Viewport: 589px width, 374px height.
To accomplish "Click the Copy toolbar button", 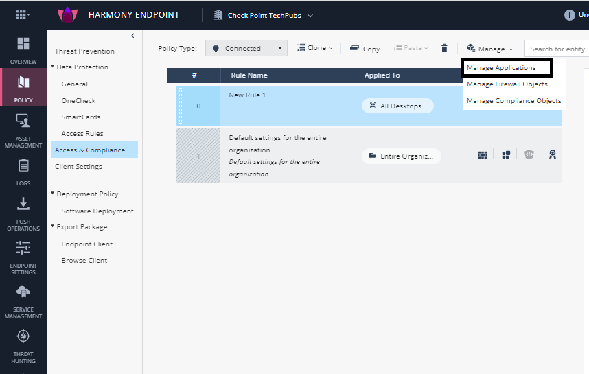I will 365,49.
